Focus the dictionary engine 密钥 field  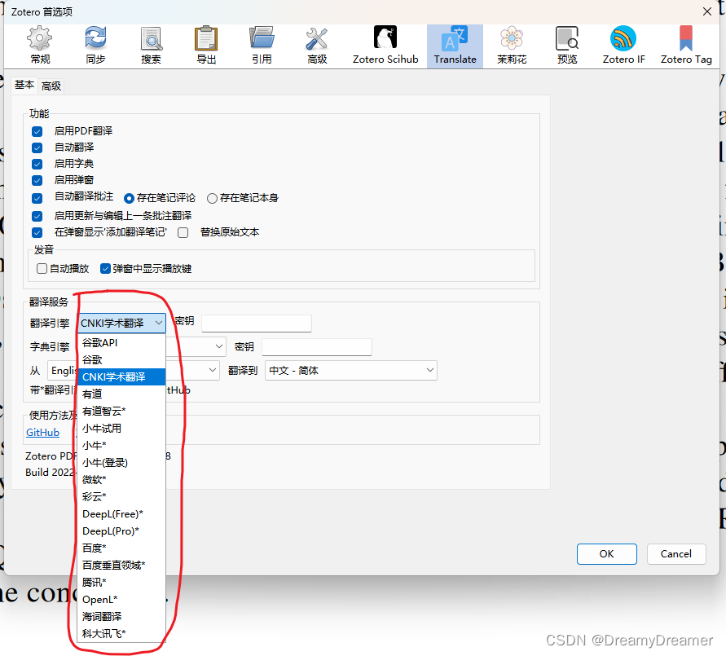[x=317, y=347]
